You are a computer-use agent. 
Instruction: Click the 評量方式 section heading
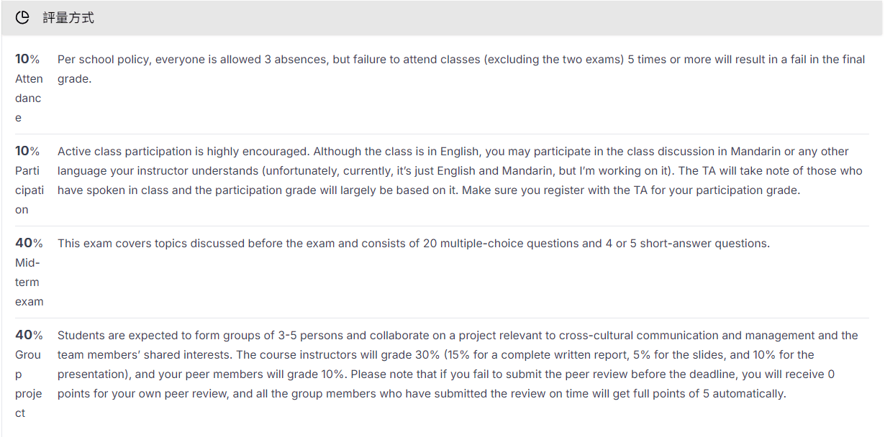(68, 18)
